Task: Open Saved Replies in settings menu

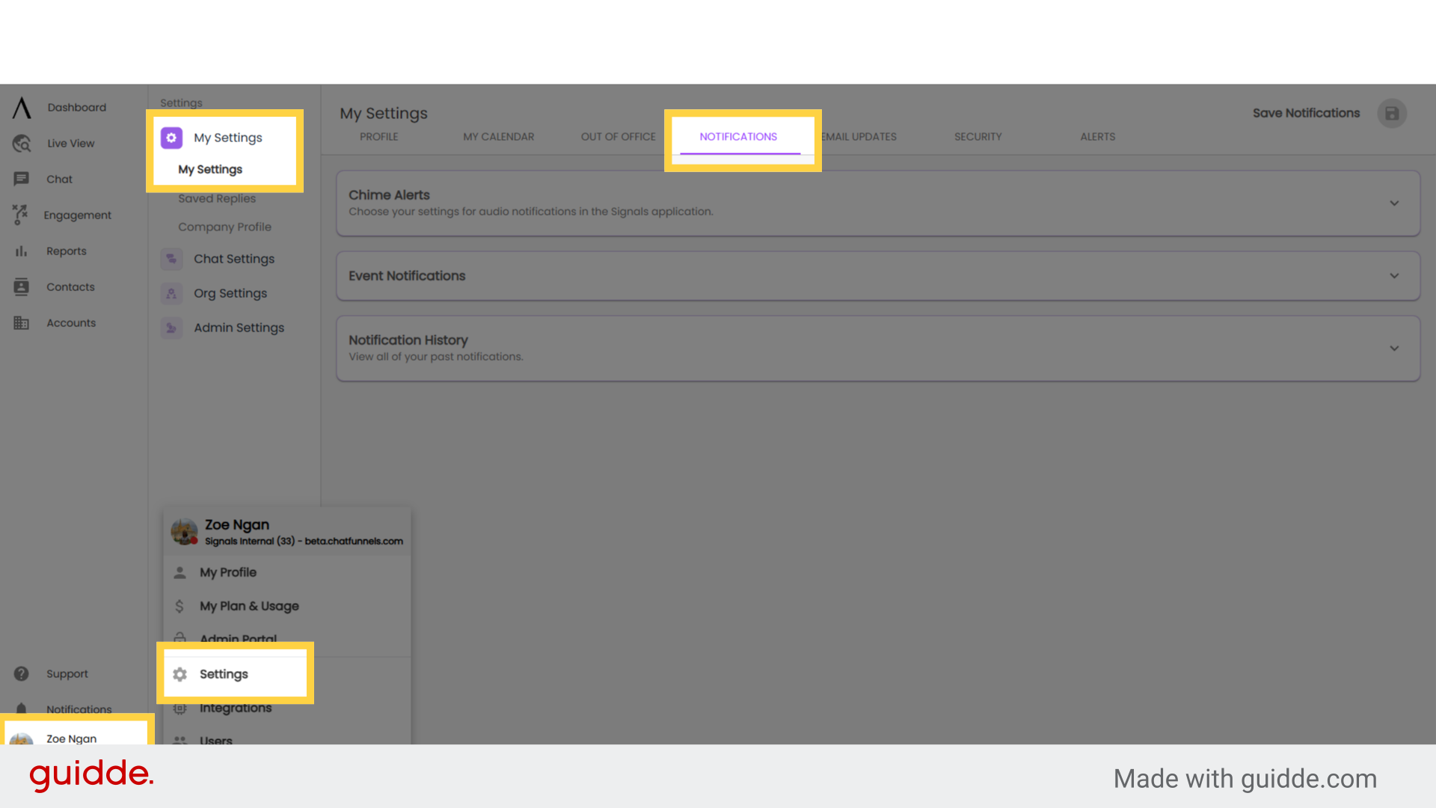Action: click(217, 198)
